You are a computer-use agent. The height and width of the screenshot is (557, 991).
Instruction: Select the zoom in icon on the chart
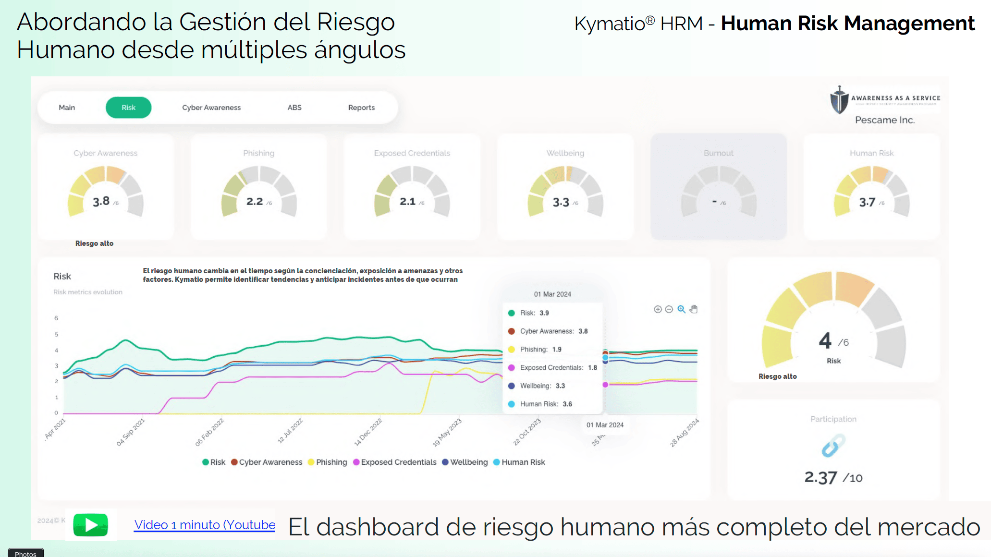coord(658,310)
